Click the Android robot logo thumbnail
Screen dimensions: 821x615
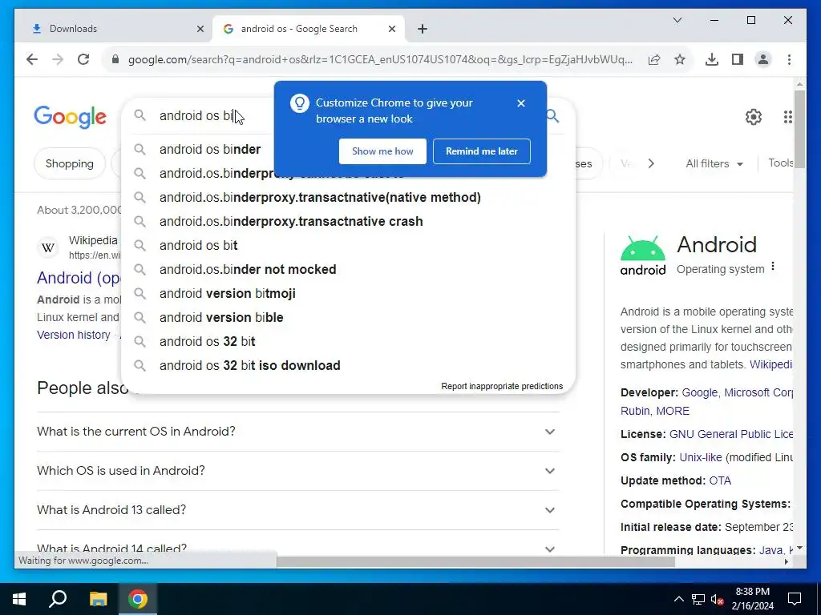(643, 255)
